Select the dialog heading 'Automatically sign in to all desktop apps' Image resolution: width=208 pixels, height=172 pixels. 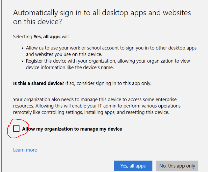click(102, 17)
